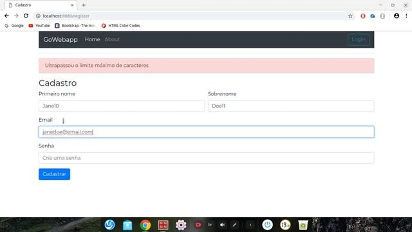Open the volume speaker icon in dock
412x232 pixels.
(x=222, y=225)
